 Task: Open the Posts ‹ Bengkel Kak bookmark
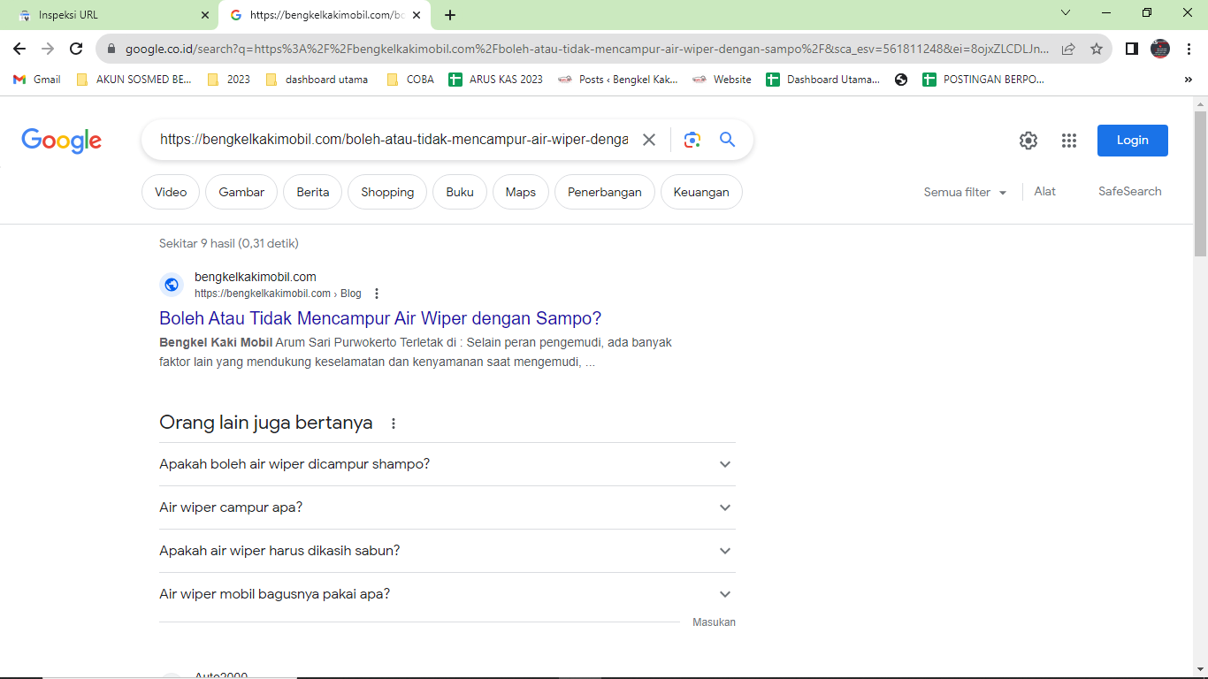click(618, 80)
